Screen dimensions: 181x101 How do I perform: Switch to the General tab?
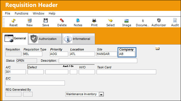(15, 39)
